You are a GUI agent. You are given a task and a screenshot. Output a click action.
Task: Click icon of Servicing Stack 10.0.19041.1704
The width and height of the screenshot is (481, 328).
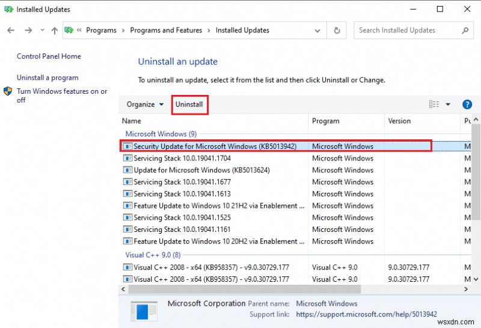[127, 158]
